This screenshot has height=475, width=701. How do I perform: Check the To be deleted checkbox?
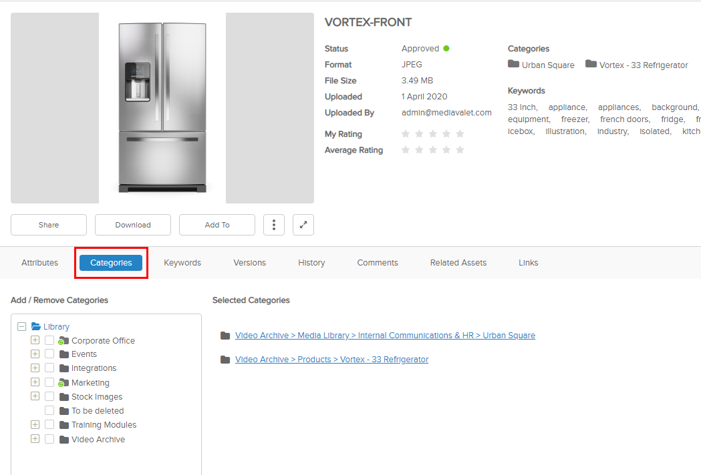pyautogui.click(x=49, y=410)
